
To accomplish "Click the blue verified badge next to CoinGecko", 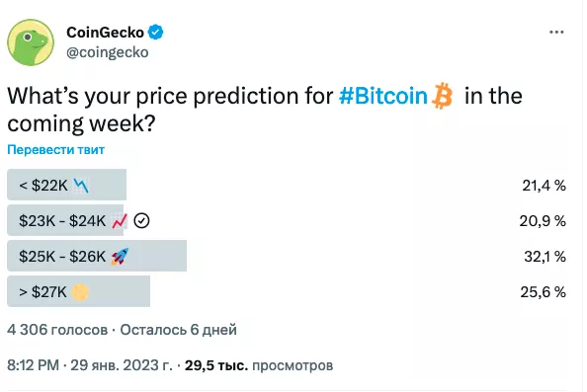I will (x=156, y=33).
